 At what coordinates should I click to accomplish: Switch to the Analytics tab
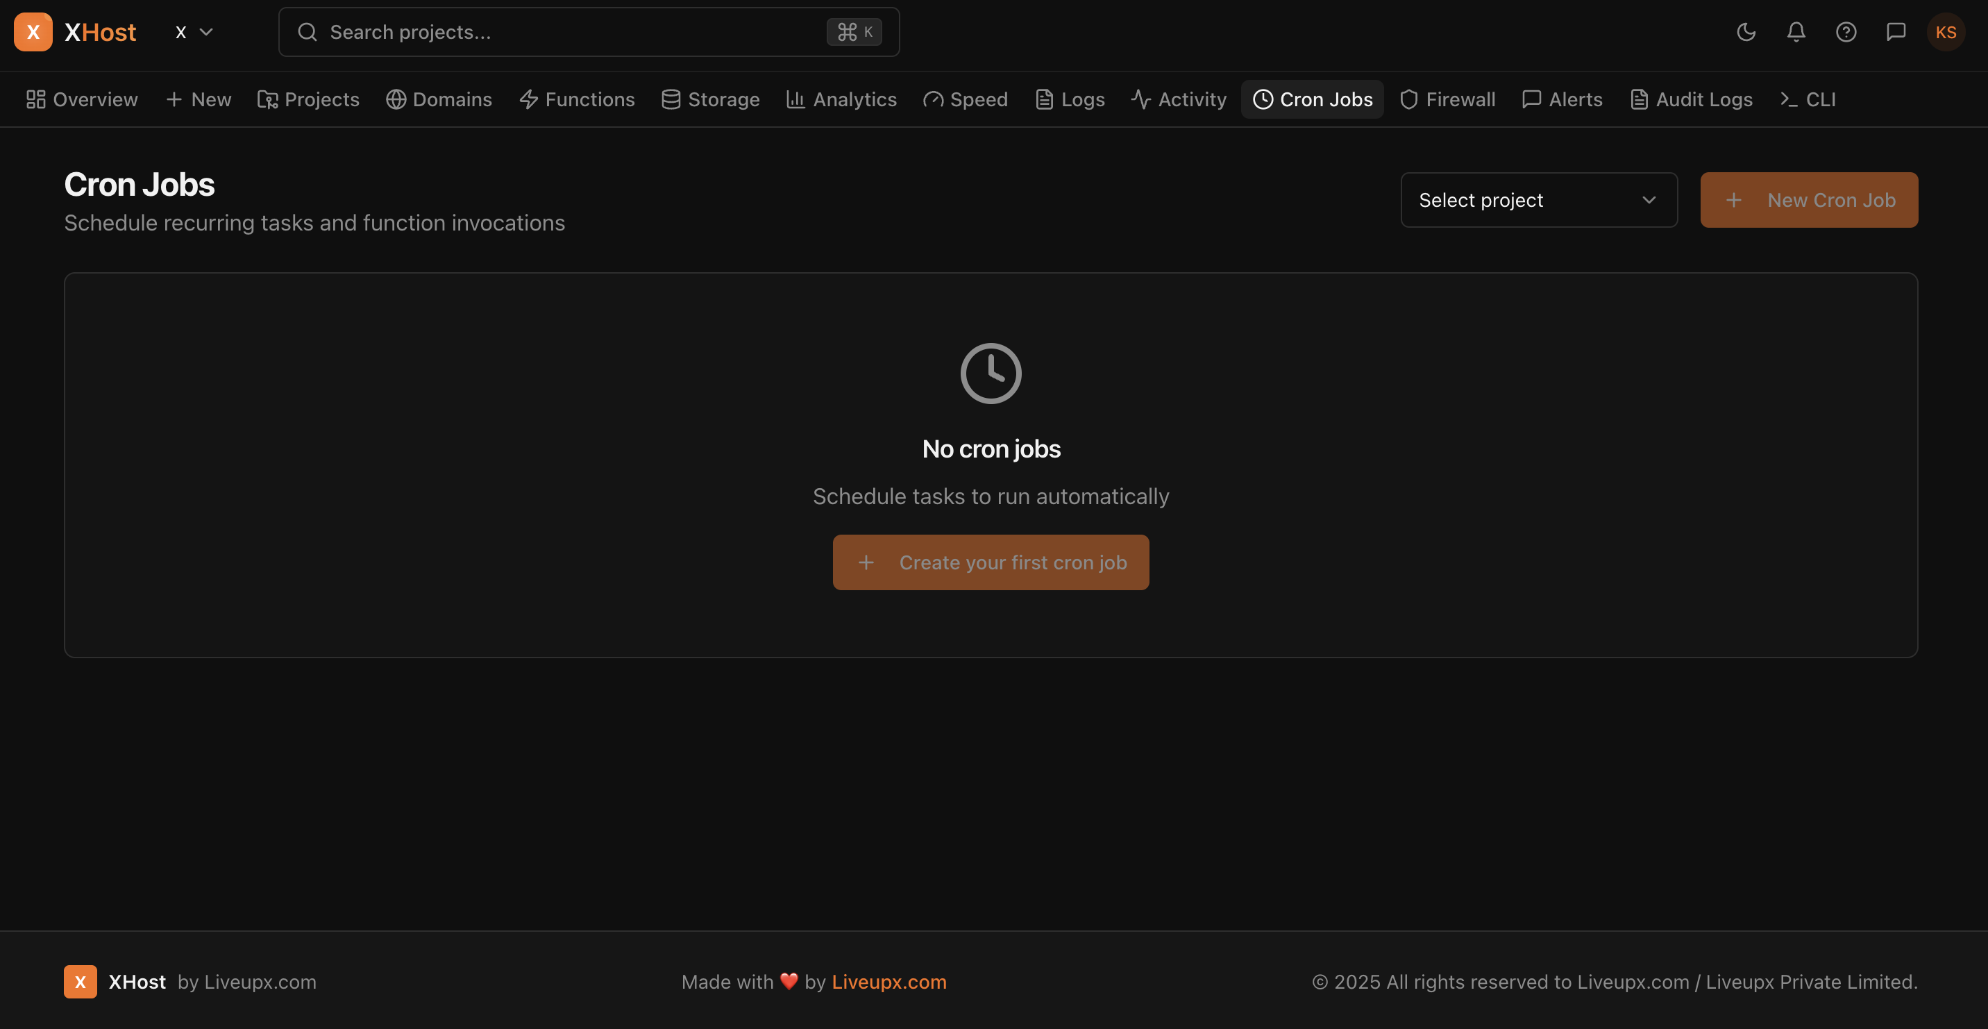click(x=841, y=99)
